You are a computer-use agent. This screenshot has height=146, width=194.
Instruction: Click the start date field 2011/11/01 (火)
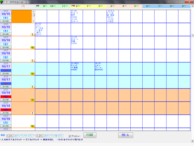click(x=23, y=136)
